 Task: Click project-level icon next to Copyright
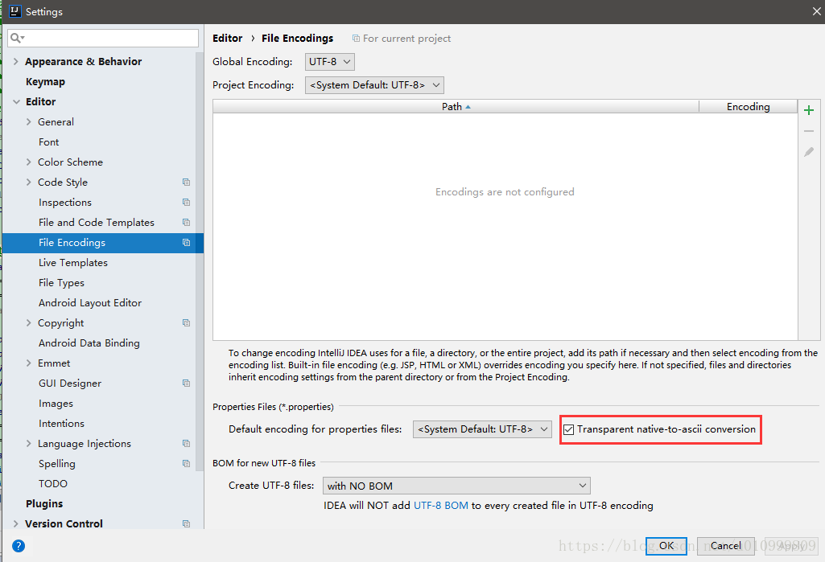point(186,322)
